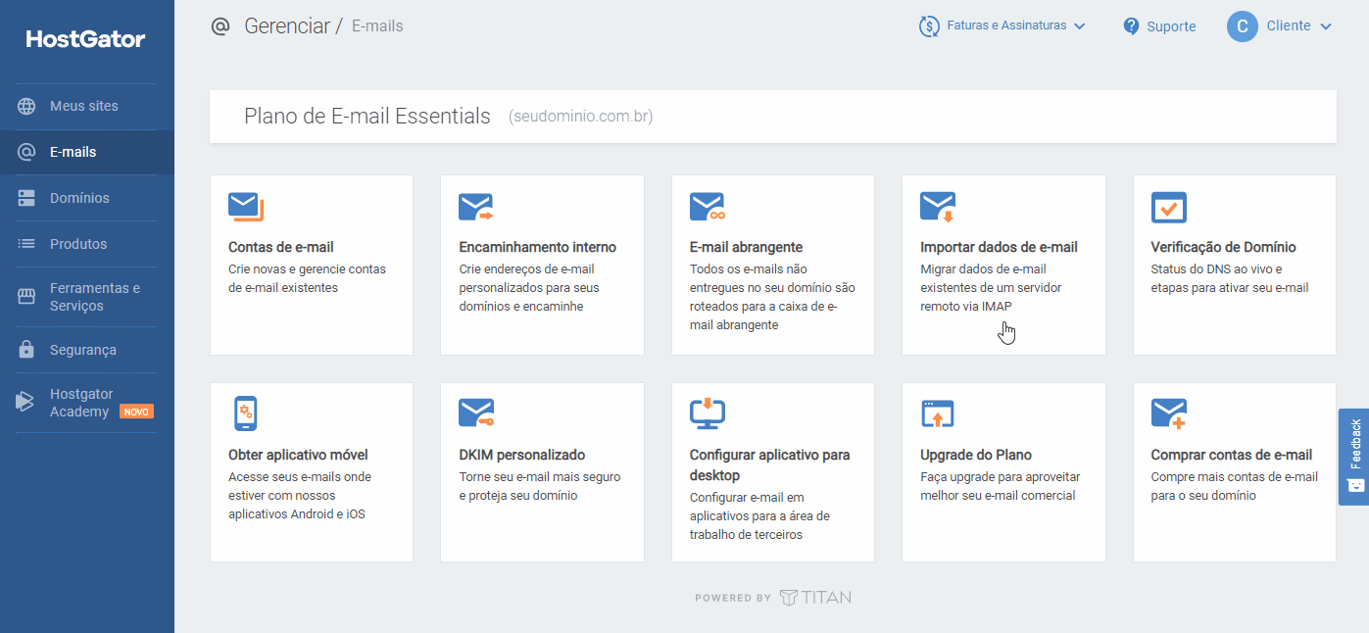Open the DKIM personalizado title
This screenshot has height=633, width=1369.
[521, 455]
